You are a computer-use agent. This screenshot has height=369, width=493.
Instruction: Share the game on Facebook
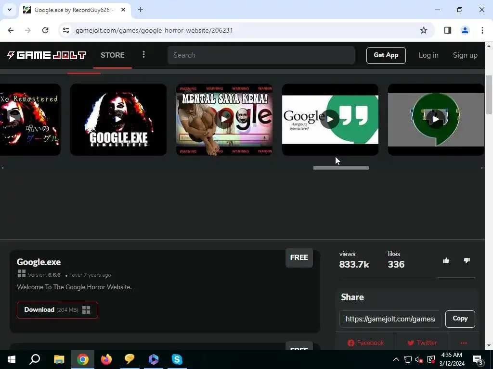pos(365,343)
